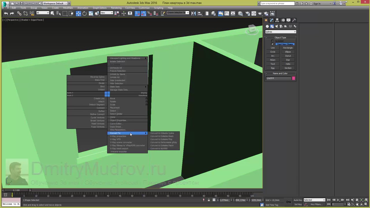Click the Helix shape button

pos(288,64)
